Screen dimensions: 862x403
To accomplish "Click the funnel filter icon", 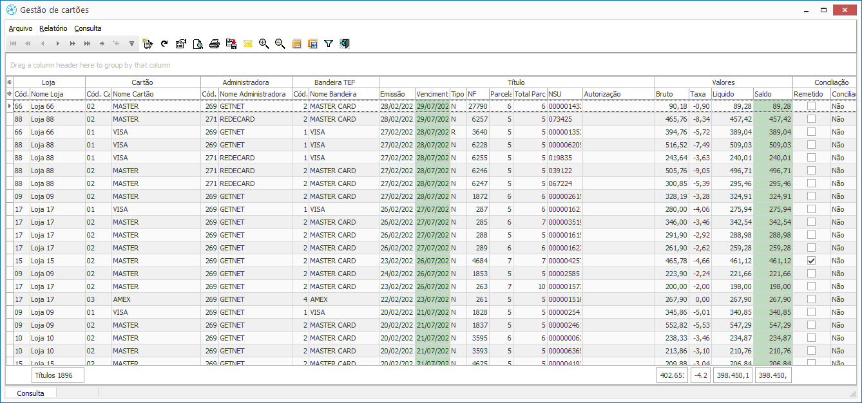I will coord(329,44).
